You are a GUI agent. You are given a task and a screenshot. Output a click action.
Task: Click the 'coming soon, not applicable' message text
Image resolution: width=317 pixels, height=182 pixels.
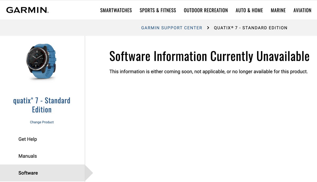click(209, 71)
